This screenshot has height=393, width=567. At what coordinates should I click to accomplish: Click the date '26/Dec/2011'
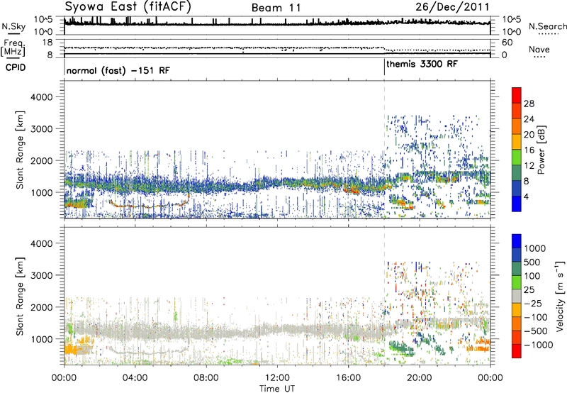(452, 6)
